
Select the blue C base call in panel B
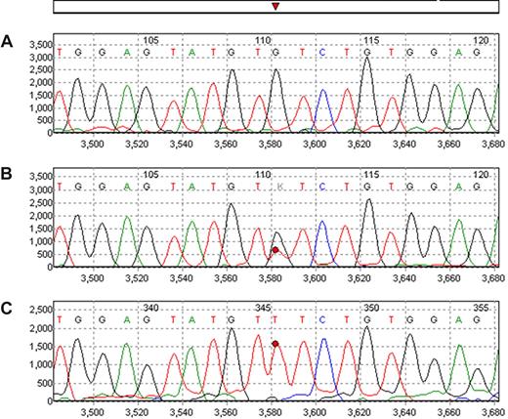pyautogui.click(x=322, y=187)
